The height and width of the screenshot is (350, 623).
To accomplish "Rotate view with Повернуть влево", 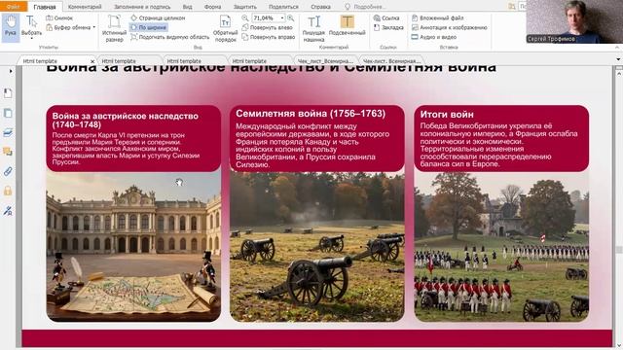I will 267,27.
